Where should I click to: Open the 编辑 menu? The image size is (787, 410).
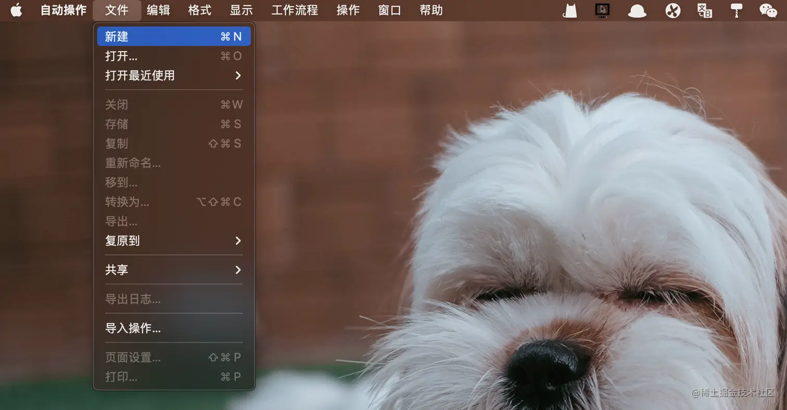click(158, 10)
